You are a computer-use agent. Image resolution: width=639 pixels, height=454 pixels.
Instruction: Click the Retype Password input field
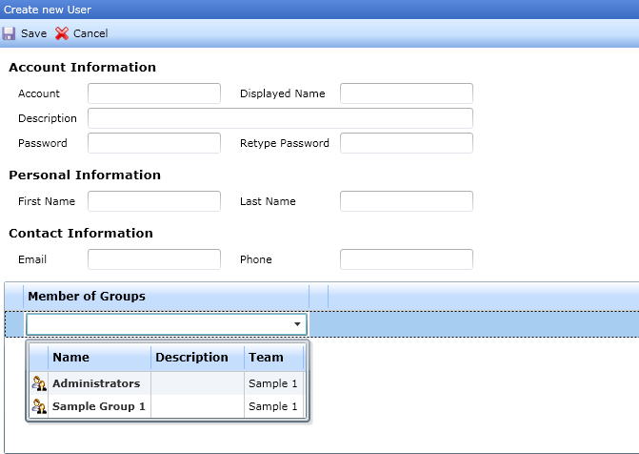[x=407, y=143]
